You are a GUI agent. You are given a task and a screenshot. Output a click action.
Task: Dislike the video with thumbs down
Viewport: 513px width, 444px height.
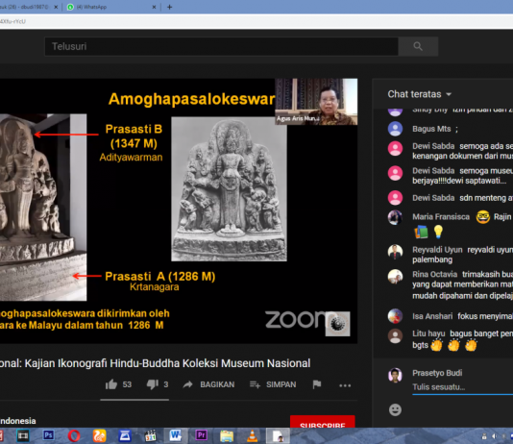[x=152, y=384]
